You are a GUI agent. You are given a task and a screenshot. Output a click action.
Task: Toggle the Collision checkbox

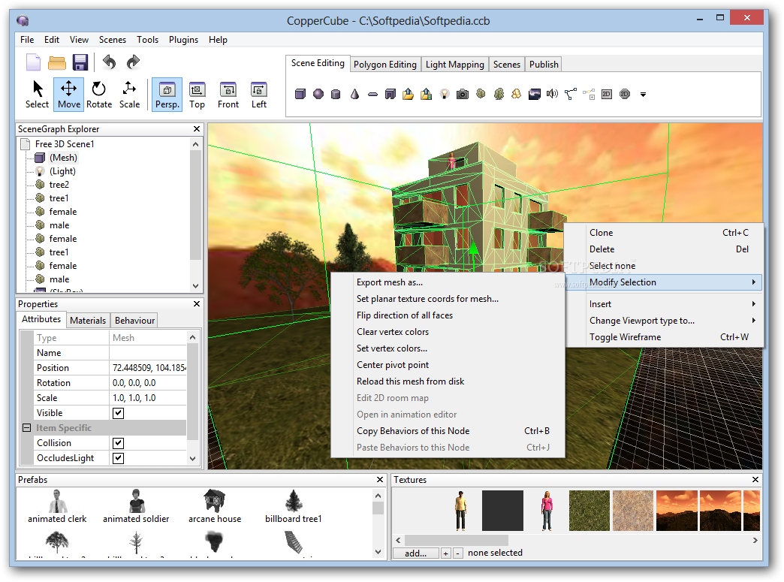pyautogui.click(x=119, y=443)
